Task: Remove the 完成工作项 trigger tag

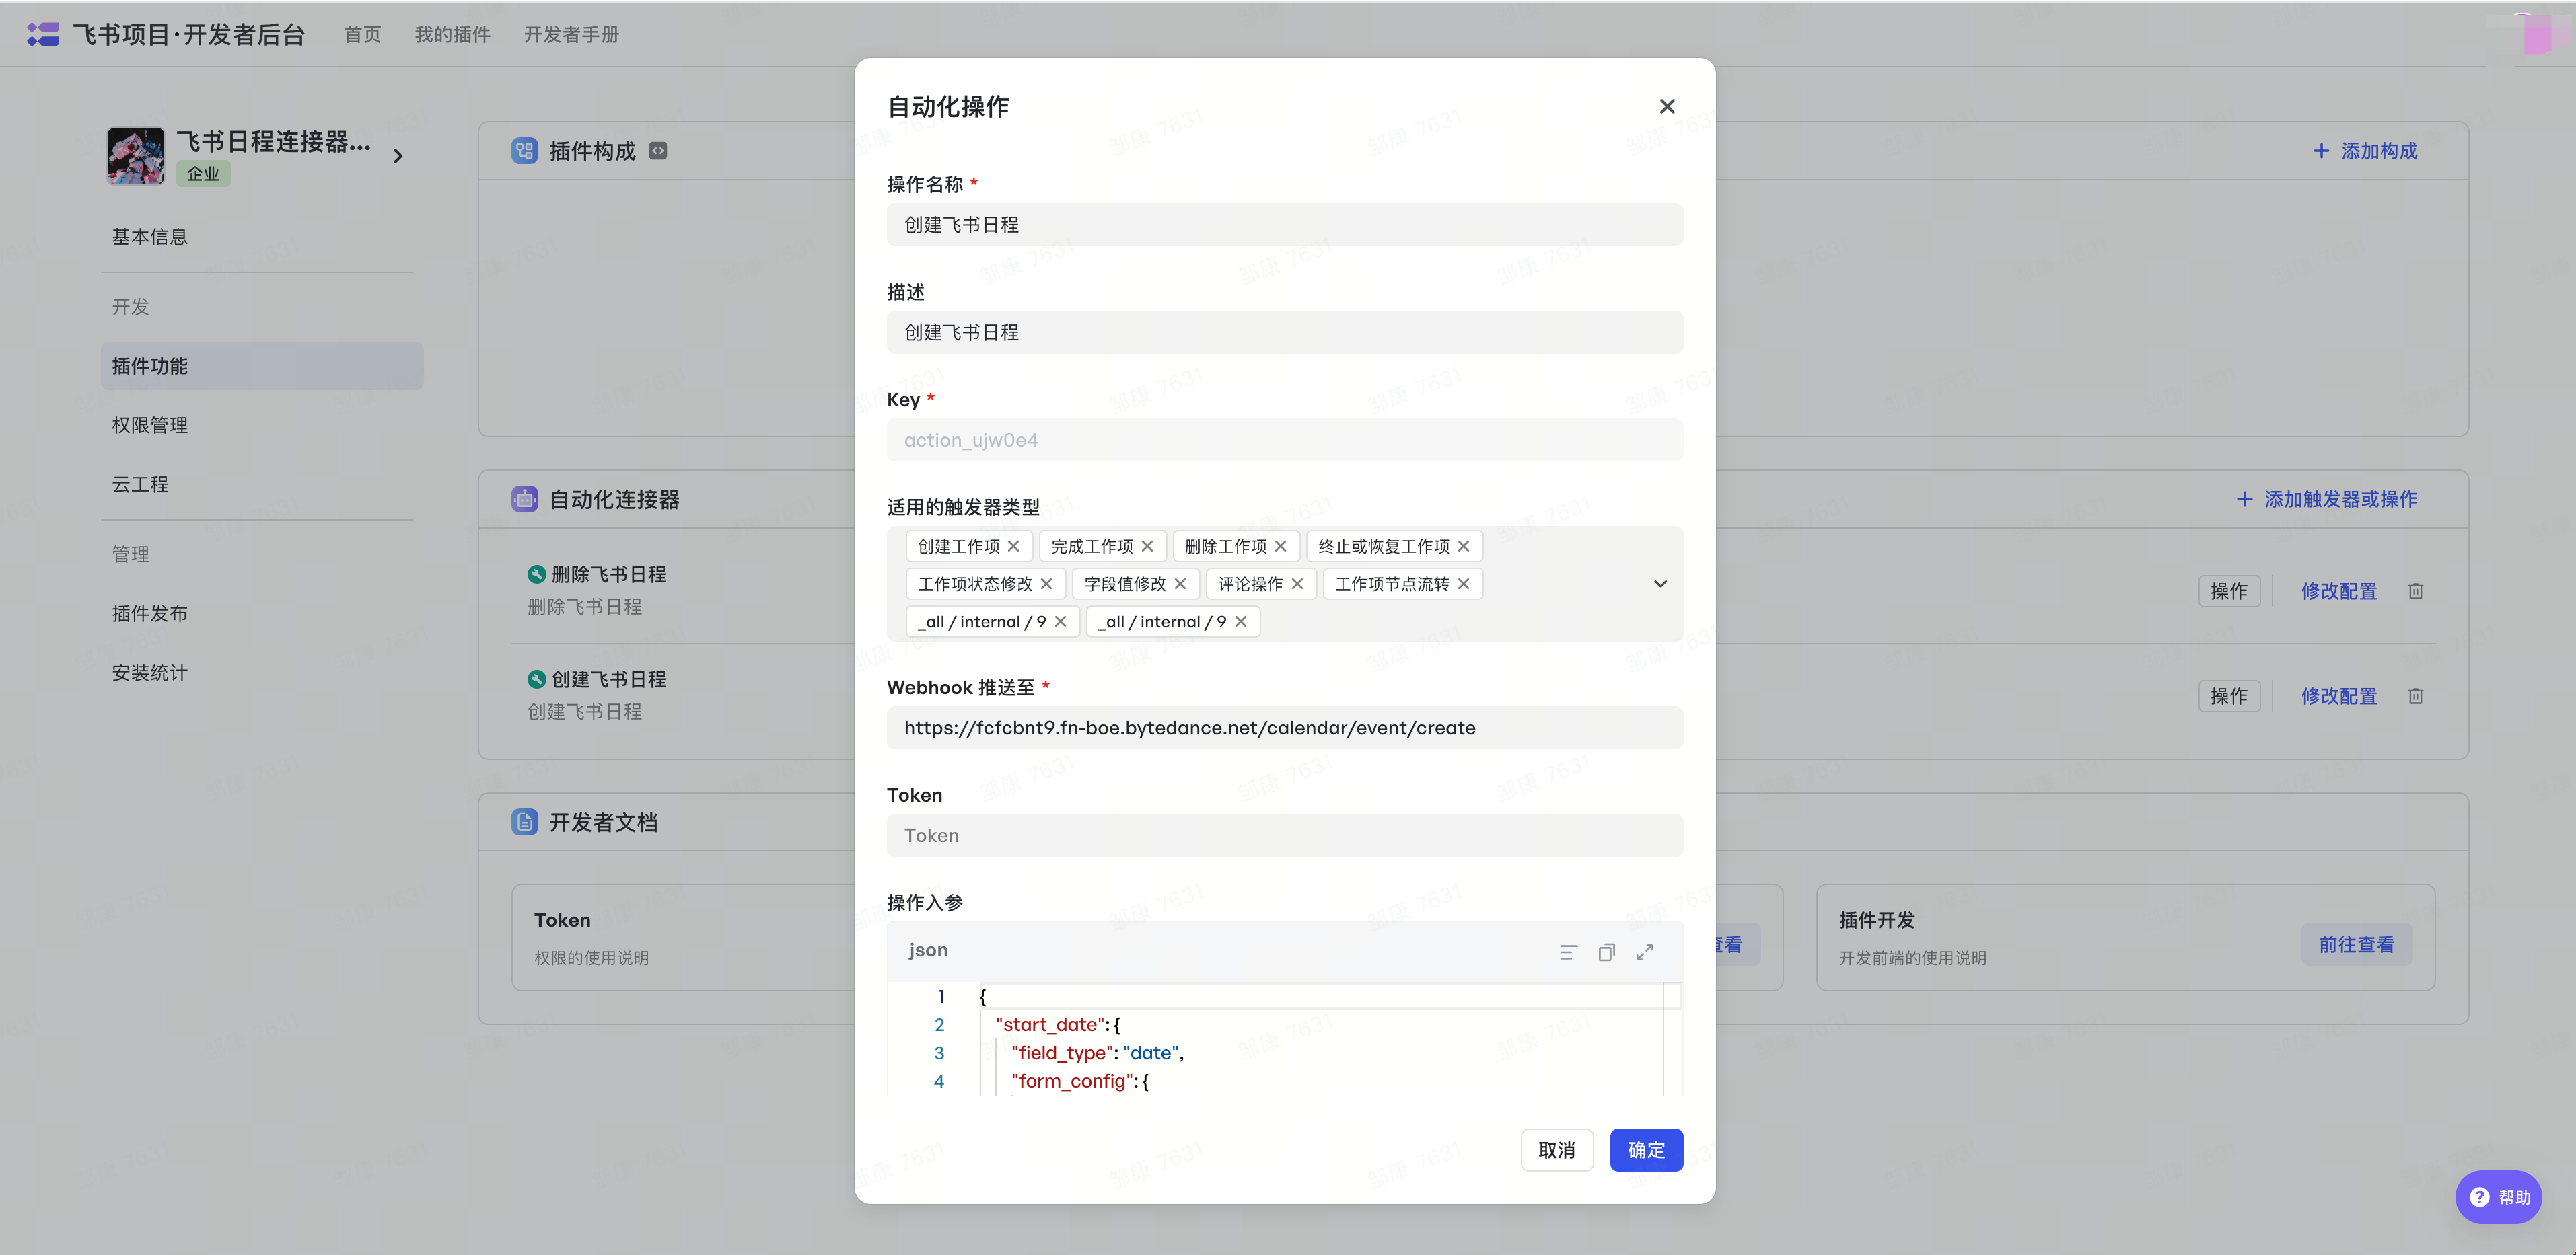Action: click(1148, 547)
